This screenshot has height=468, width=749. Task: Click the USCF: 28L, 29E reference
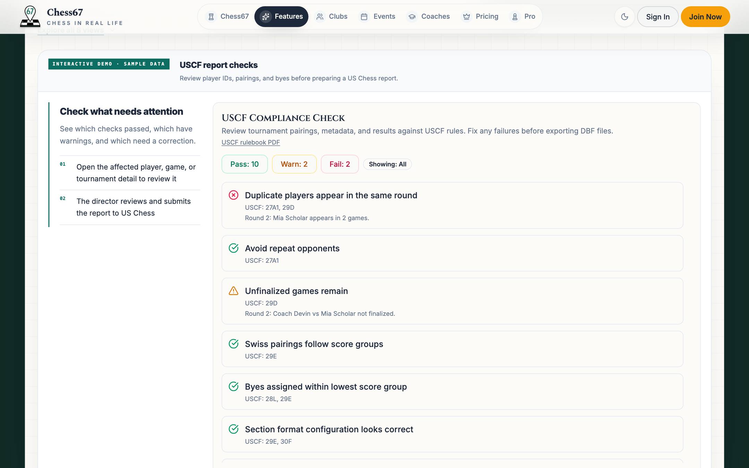click(268, 399)
